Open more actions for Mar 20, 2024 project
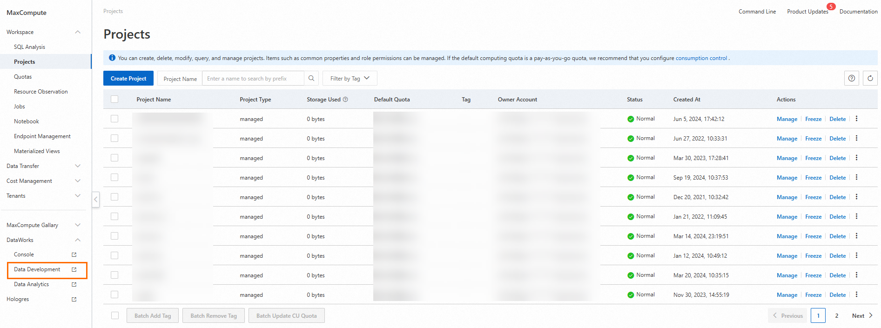 (856, 275)
